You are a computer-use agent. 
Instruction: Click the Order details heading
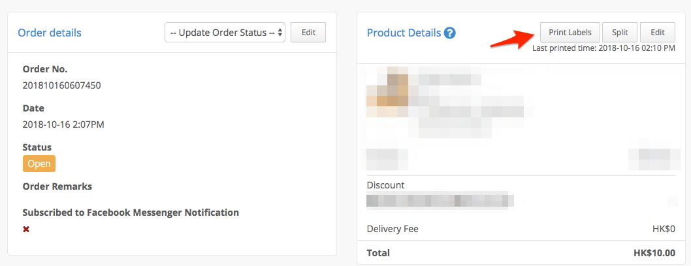50,33
